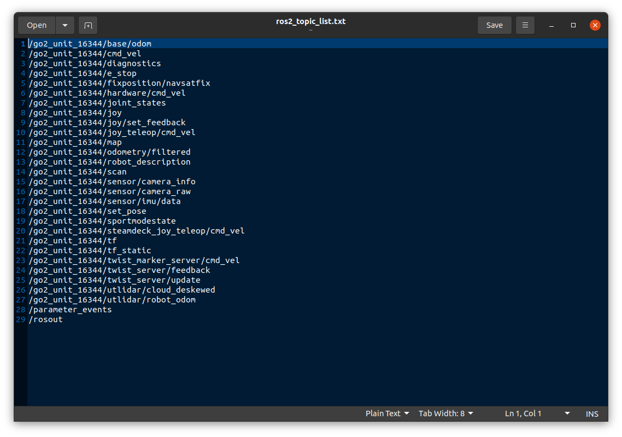Click the twist_server/update line
The image size is (622, 437).
coord(115,280)
